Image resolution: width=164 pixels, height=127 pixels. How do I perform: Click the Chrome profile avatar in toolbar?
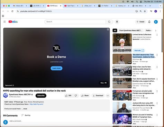point(156,11)
